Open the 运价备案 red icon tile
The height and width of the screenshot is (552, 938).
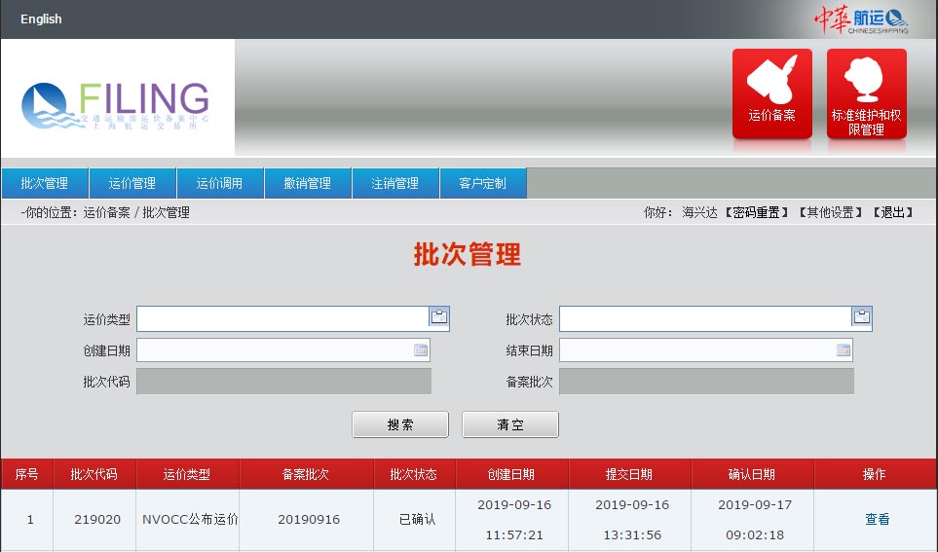771,94
